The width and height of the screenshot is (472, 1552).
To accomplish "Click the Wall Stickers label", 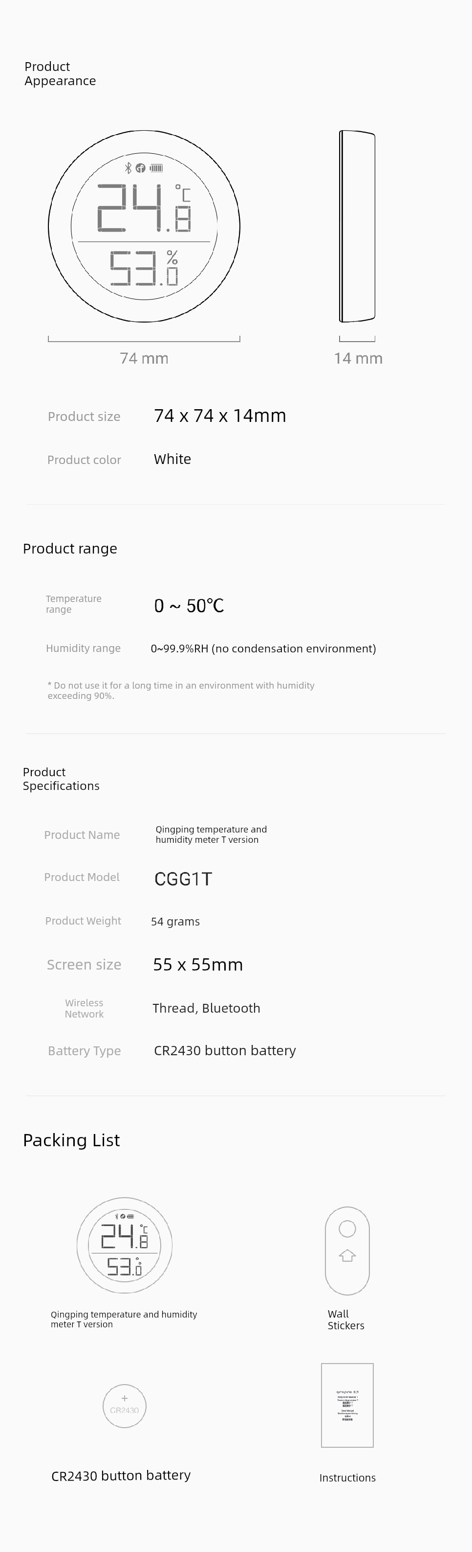I will click(x=346, y=1320).
